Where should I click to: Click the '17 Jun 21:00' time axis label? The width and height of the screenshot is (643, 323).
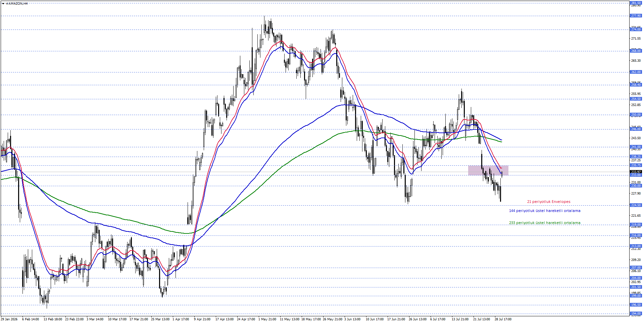pyautogui.click(x=396, y=319)
